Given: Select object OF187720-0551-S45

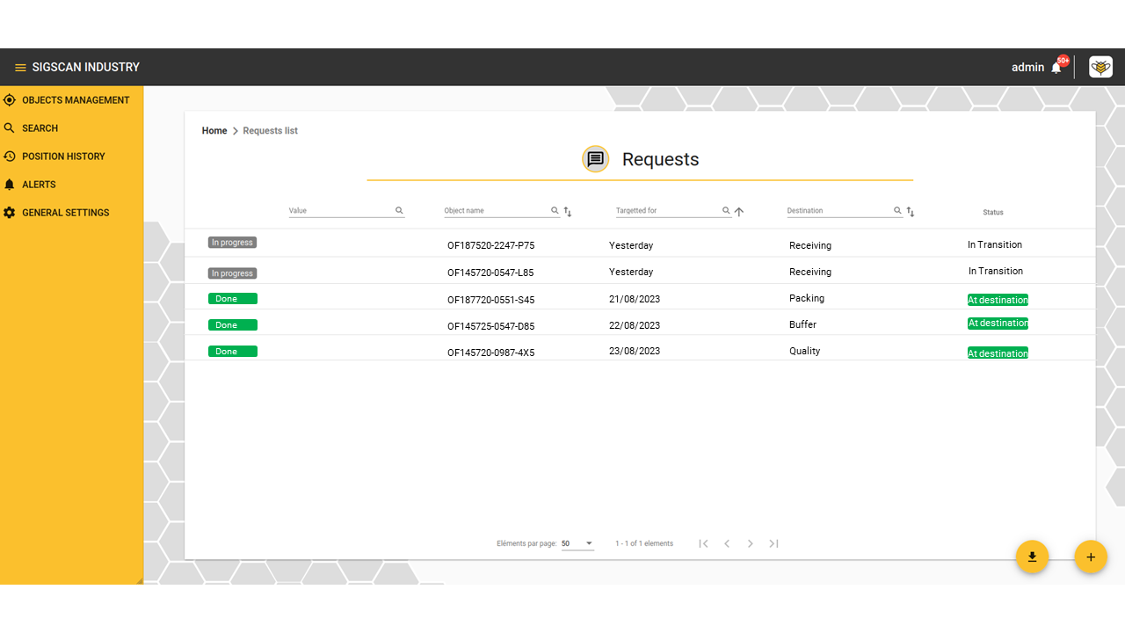Looking at the screenshot, I should (x=490, y=300).
